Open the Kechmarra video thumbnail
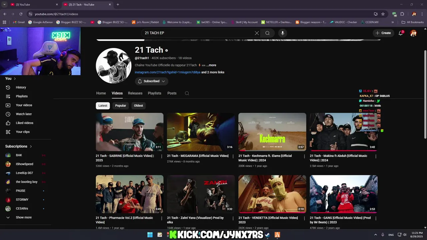 pyautogui.click(x=272, y=132)
